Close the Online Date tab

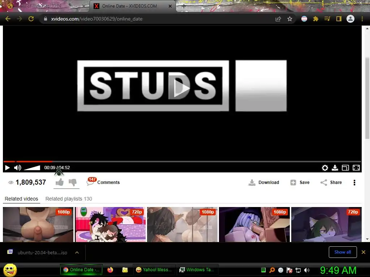(170, 6)
